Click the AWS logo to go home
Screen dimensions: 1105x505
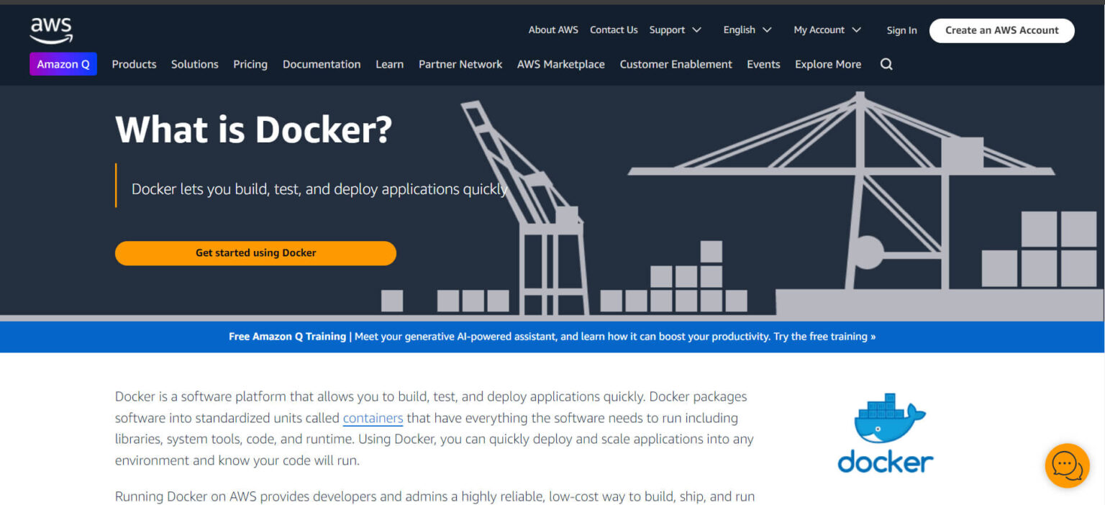click(50, 29)
